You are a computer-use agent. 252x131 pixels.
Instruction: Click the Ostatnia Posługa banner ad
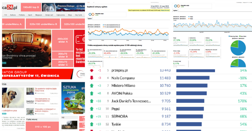[x=63, y=7]
